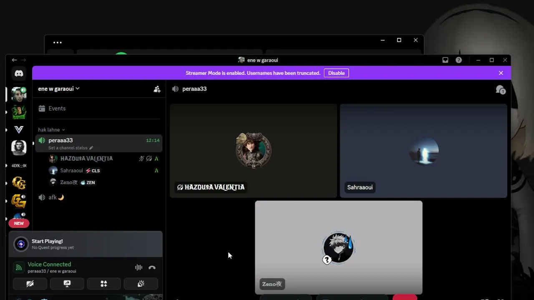The width and height of the screenshot is (534, 300).
Task: Select the currently active server with green speaker badge
Action: 19,95
